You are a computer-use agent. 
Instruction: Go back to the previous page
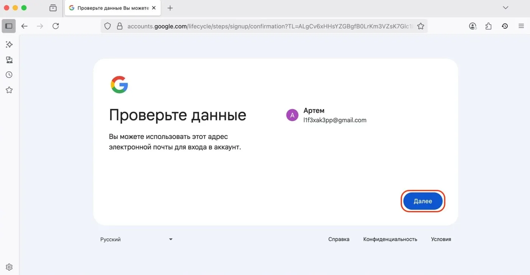pos(25,26)
